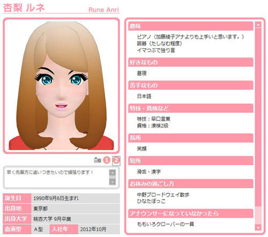Click the 滑舌・漢字 entry
This screenshot has width=268, height=237.
tap(149, 172)
